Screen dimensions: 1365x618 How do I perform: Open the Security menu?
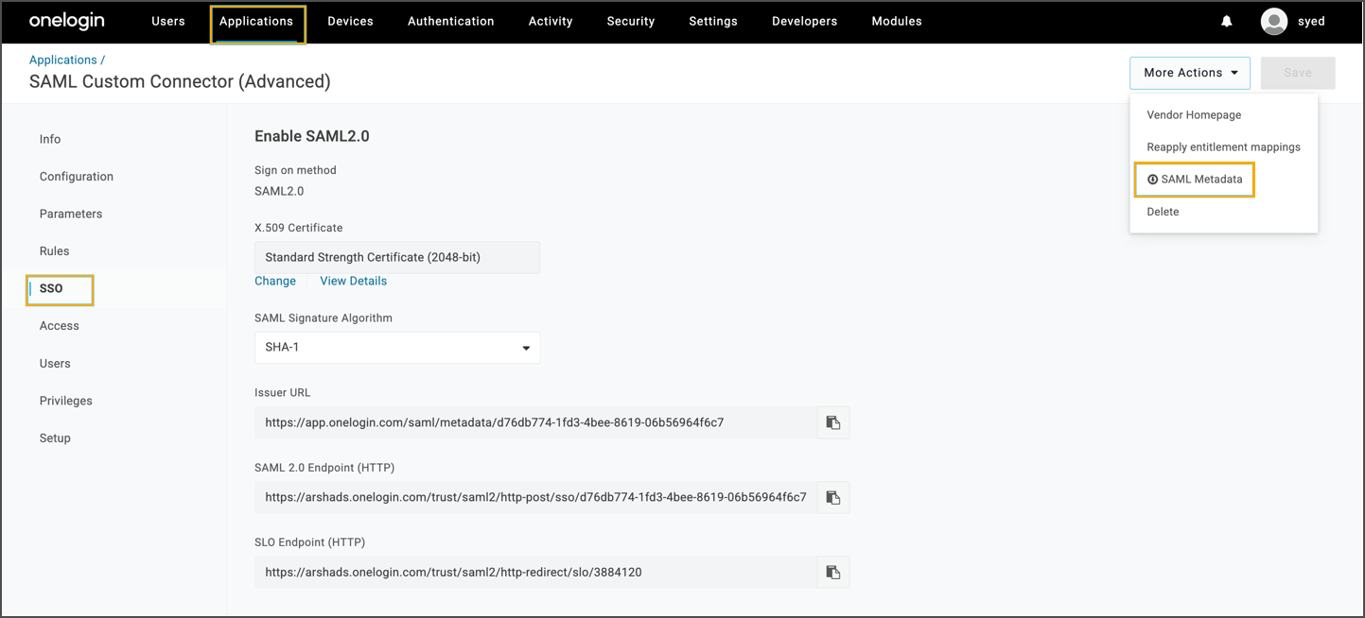click(630, 22)
